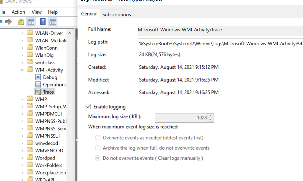The image size is (303, 181).
Task: Click the up one level folder icon
Action: tap(21, 22)
